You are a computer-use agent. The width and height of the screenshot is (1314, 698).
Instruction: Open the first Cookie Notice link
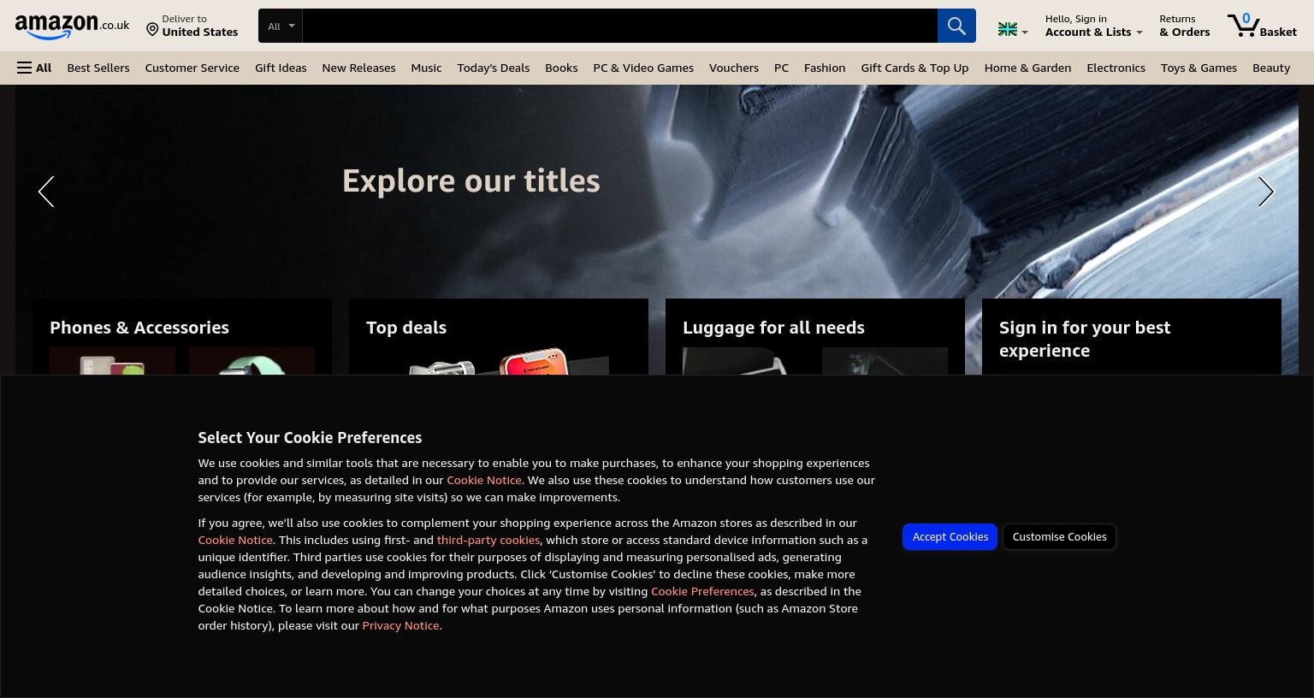point(484,480)
